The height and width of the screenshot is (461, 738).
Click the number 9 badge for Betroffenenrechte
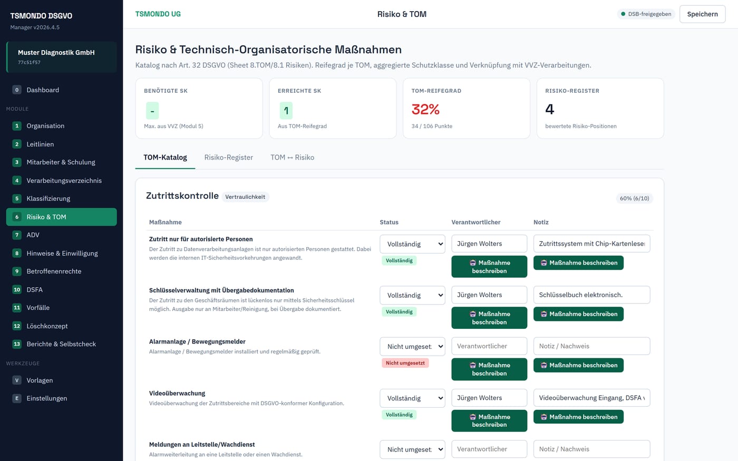point(17,271)
